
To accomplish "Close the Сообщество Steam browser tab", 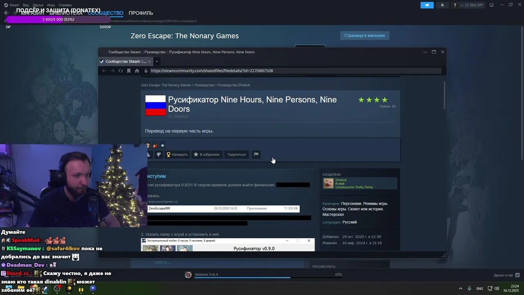I will 149,61.
